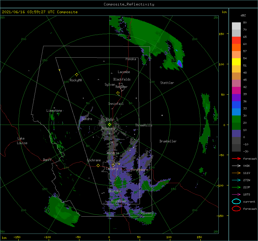This screenshot has height=241, width=258.
Task: Click the dBZ legend heading
Action: tap(243, 15)
